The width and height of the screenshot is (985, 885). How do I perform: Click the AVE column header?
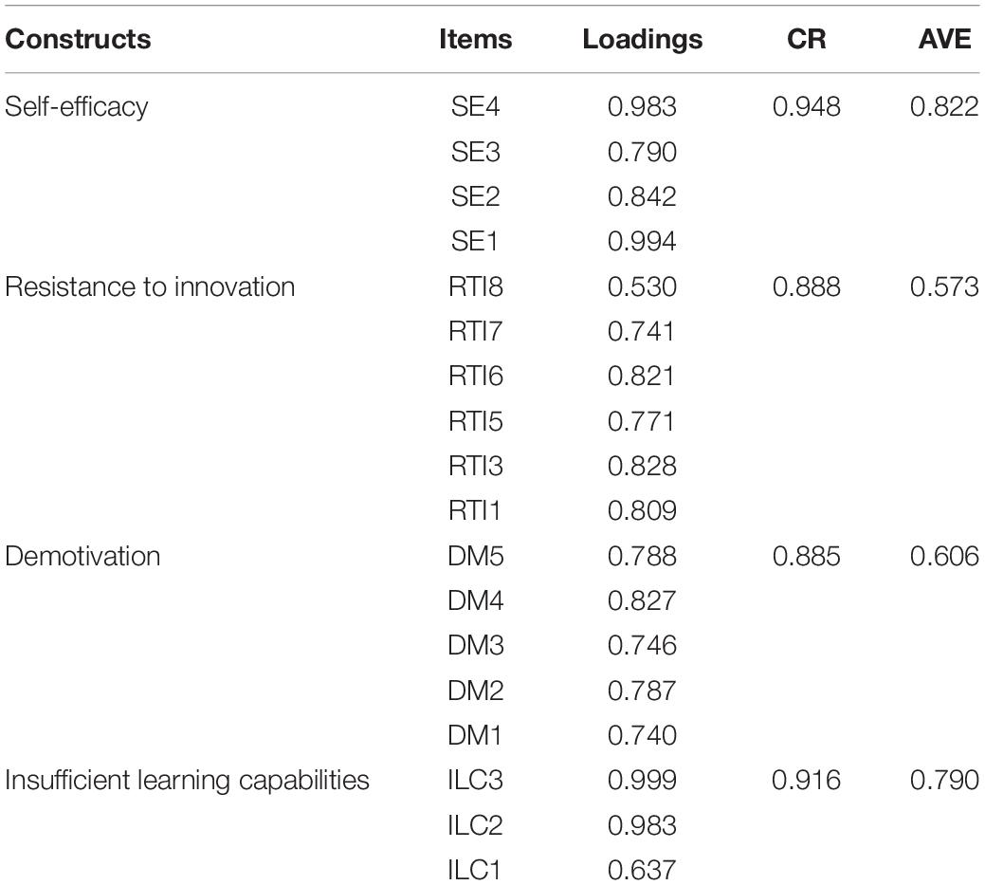[x=944, y=39]
